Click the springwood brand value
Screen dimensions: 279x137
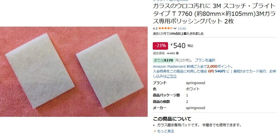pos(195,83)
